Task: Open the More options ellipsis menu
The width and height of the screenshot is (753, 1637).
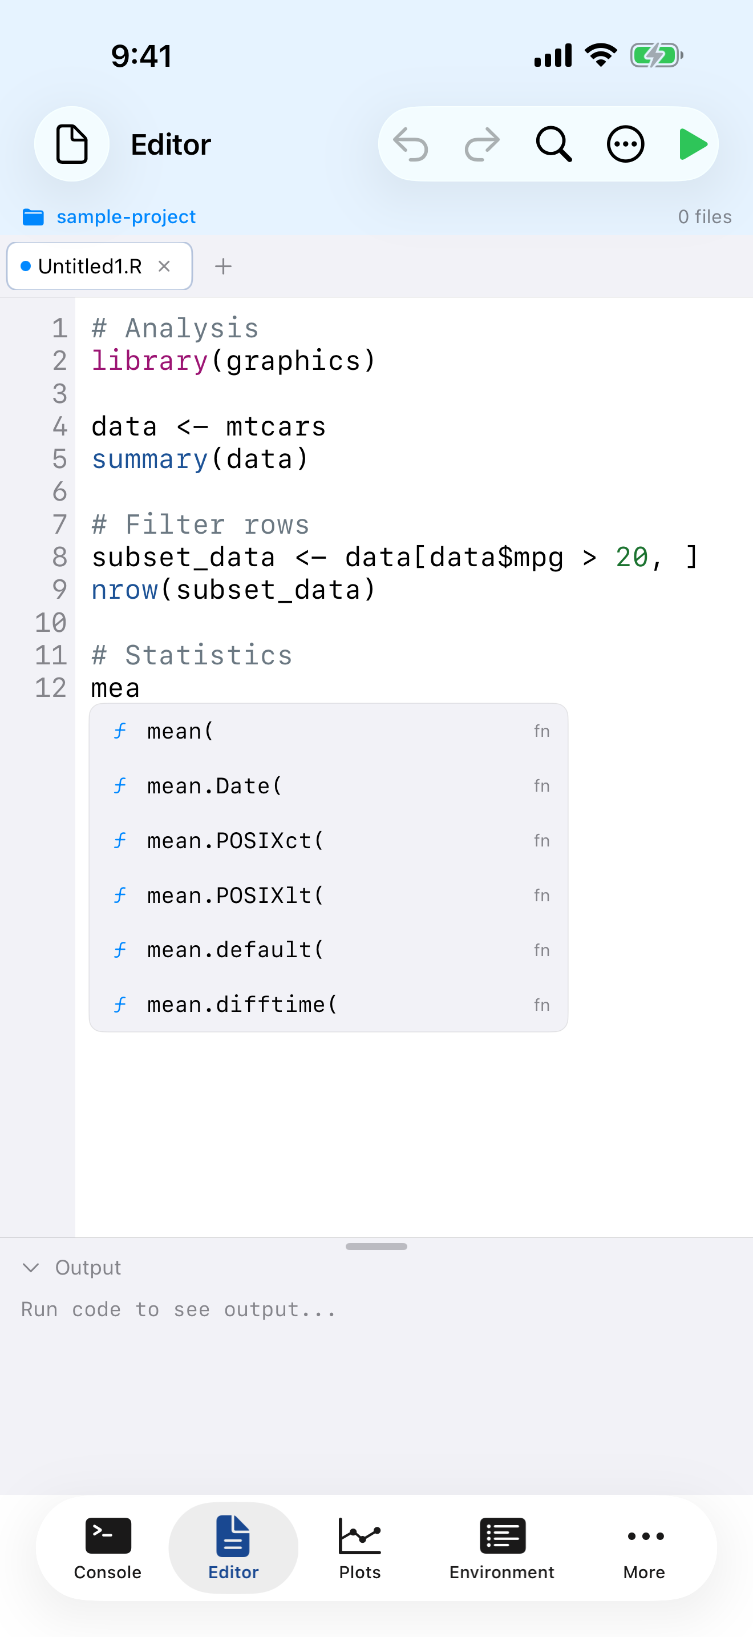Action: [625, 144]
